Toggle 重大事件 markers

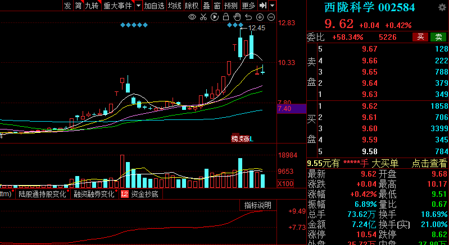117,6
